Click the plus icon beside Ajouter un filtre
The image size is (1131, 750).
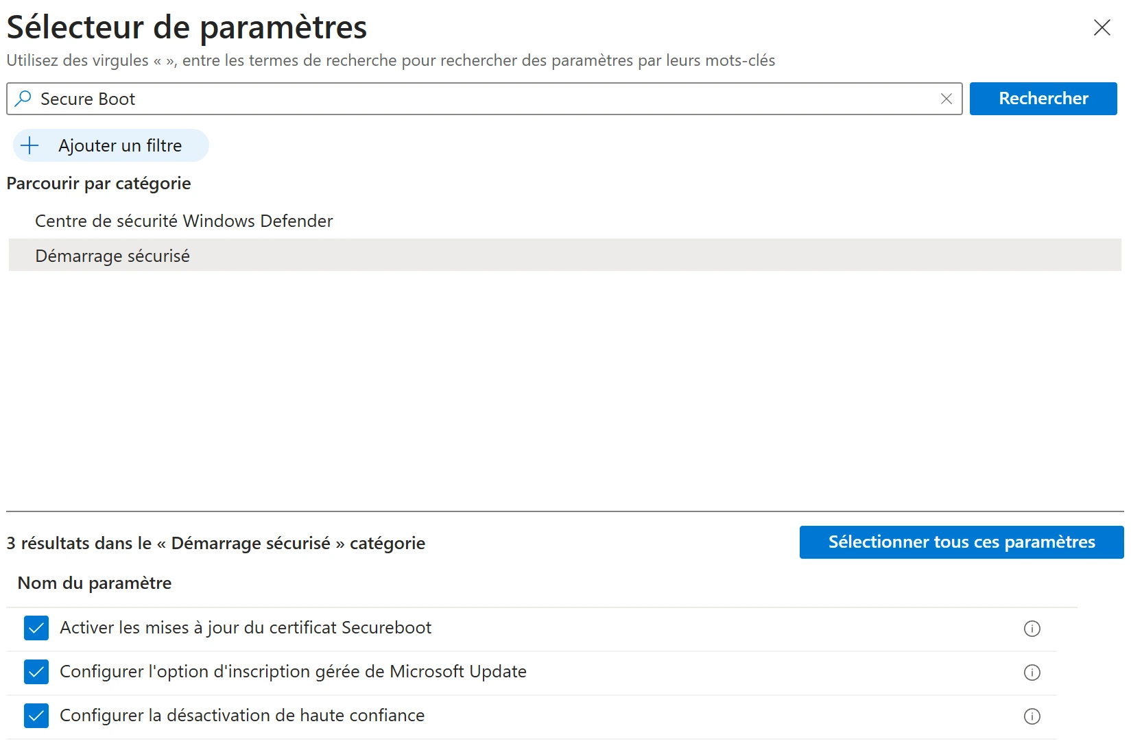(x=29, y=145)
